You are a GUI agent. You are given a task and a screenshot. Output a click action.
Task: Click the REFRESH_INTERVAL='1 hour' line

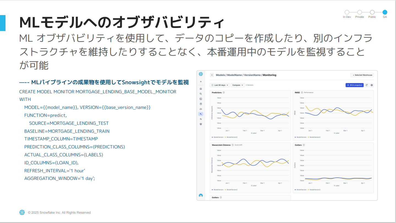coord(55,171)
